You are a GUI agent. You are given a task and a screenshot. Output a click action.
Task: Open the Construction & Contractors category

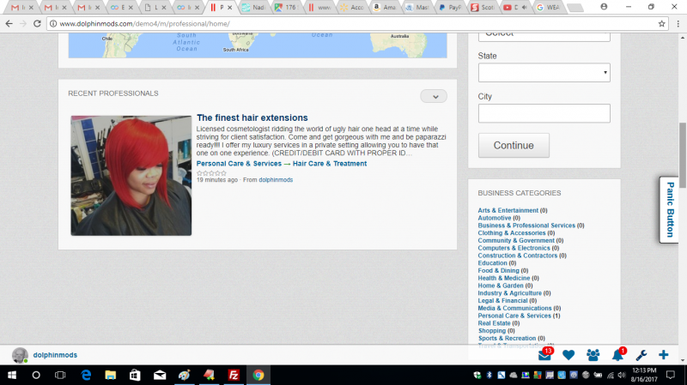518,256
